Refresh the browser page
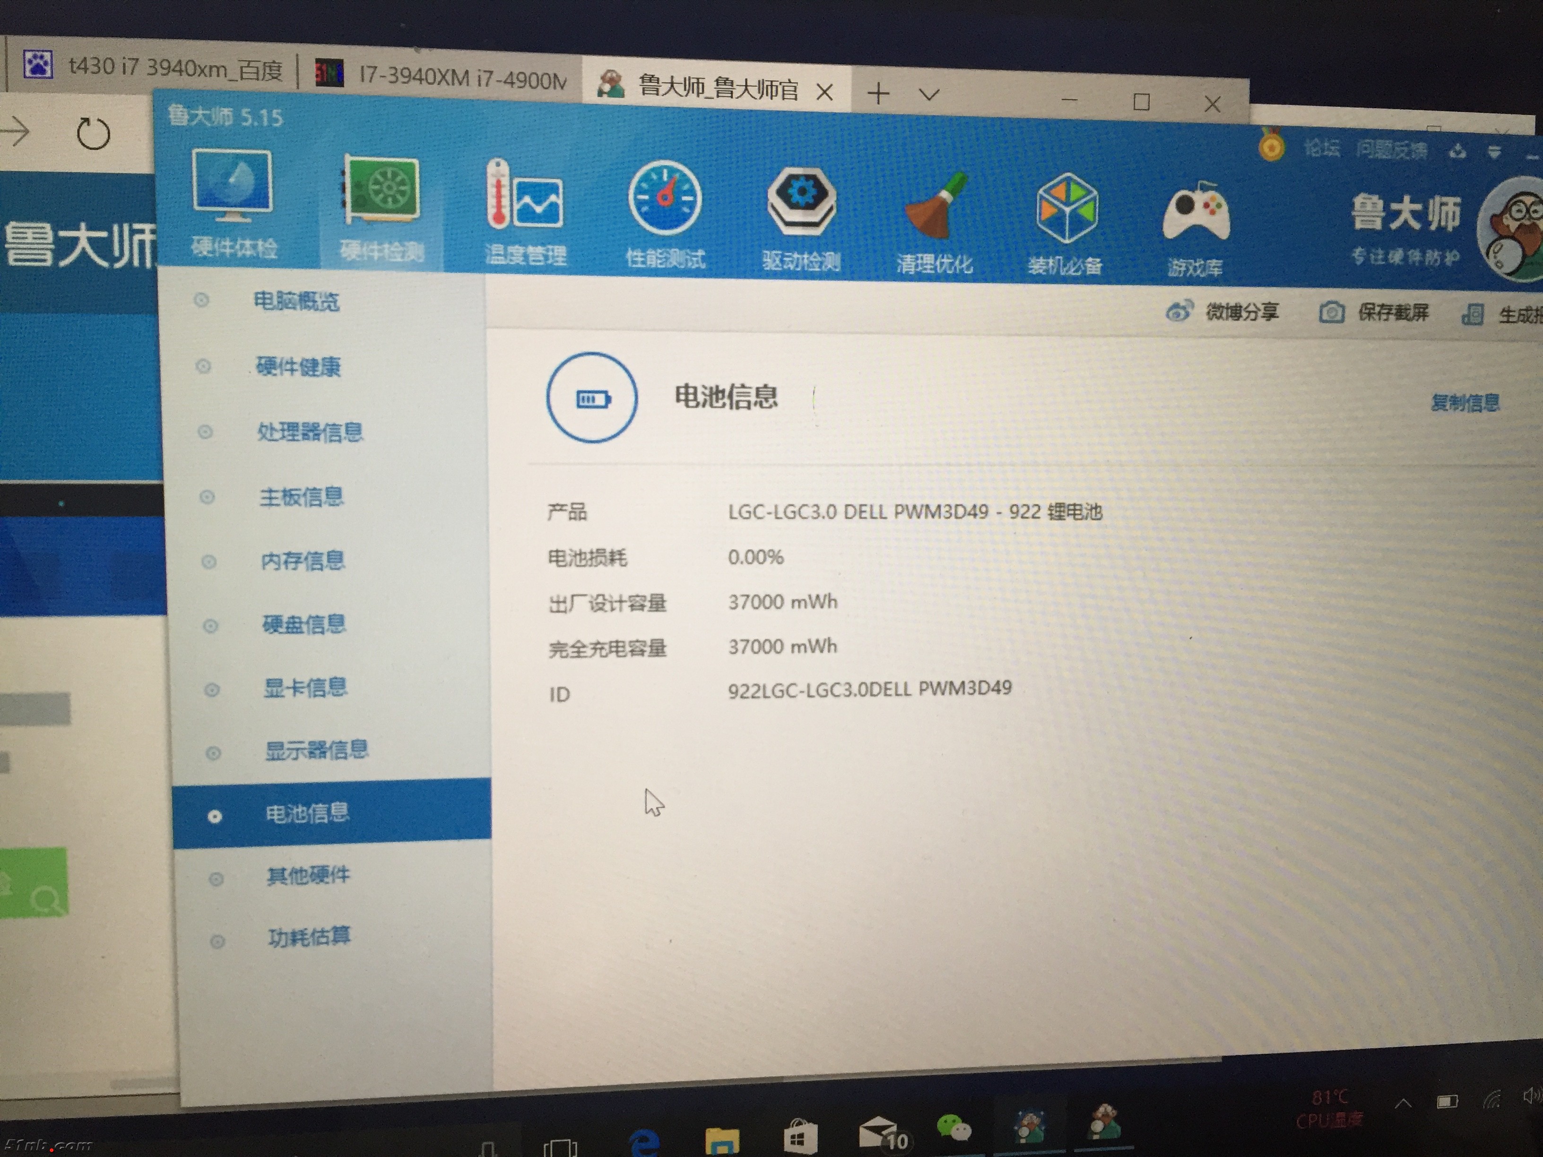 94,134
